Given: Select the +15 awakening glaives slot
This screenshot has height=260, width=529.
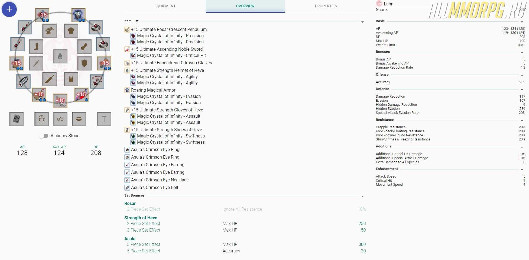Looking at the screenshot, I should [60, 101].
